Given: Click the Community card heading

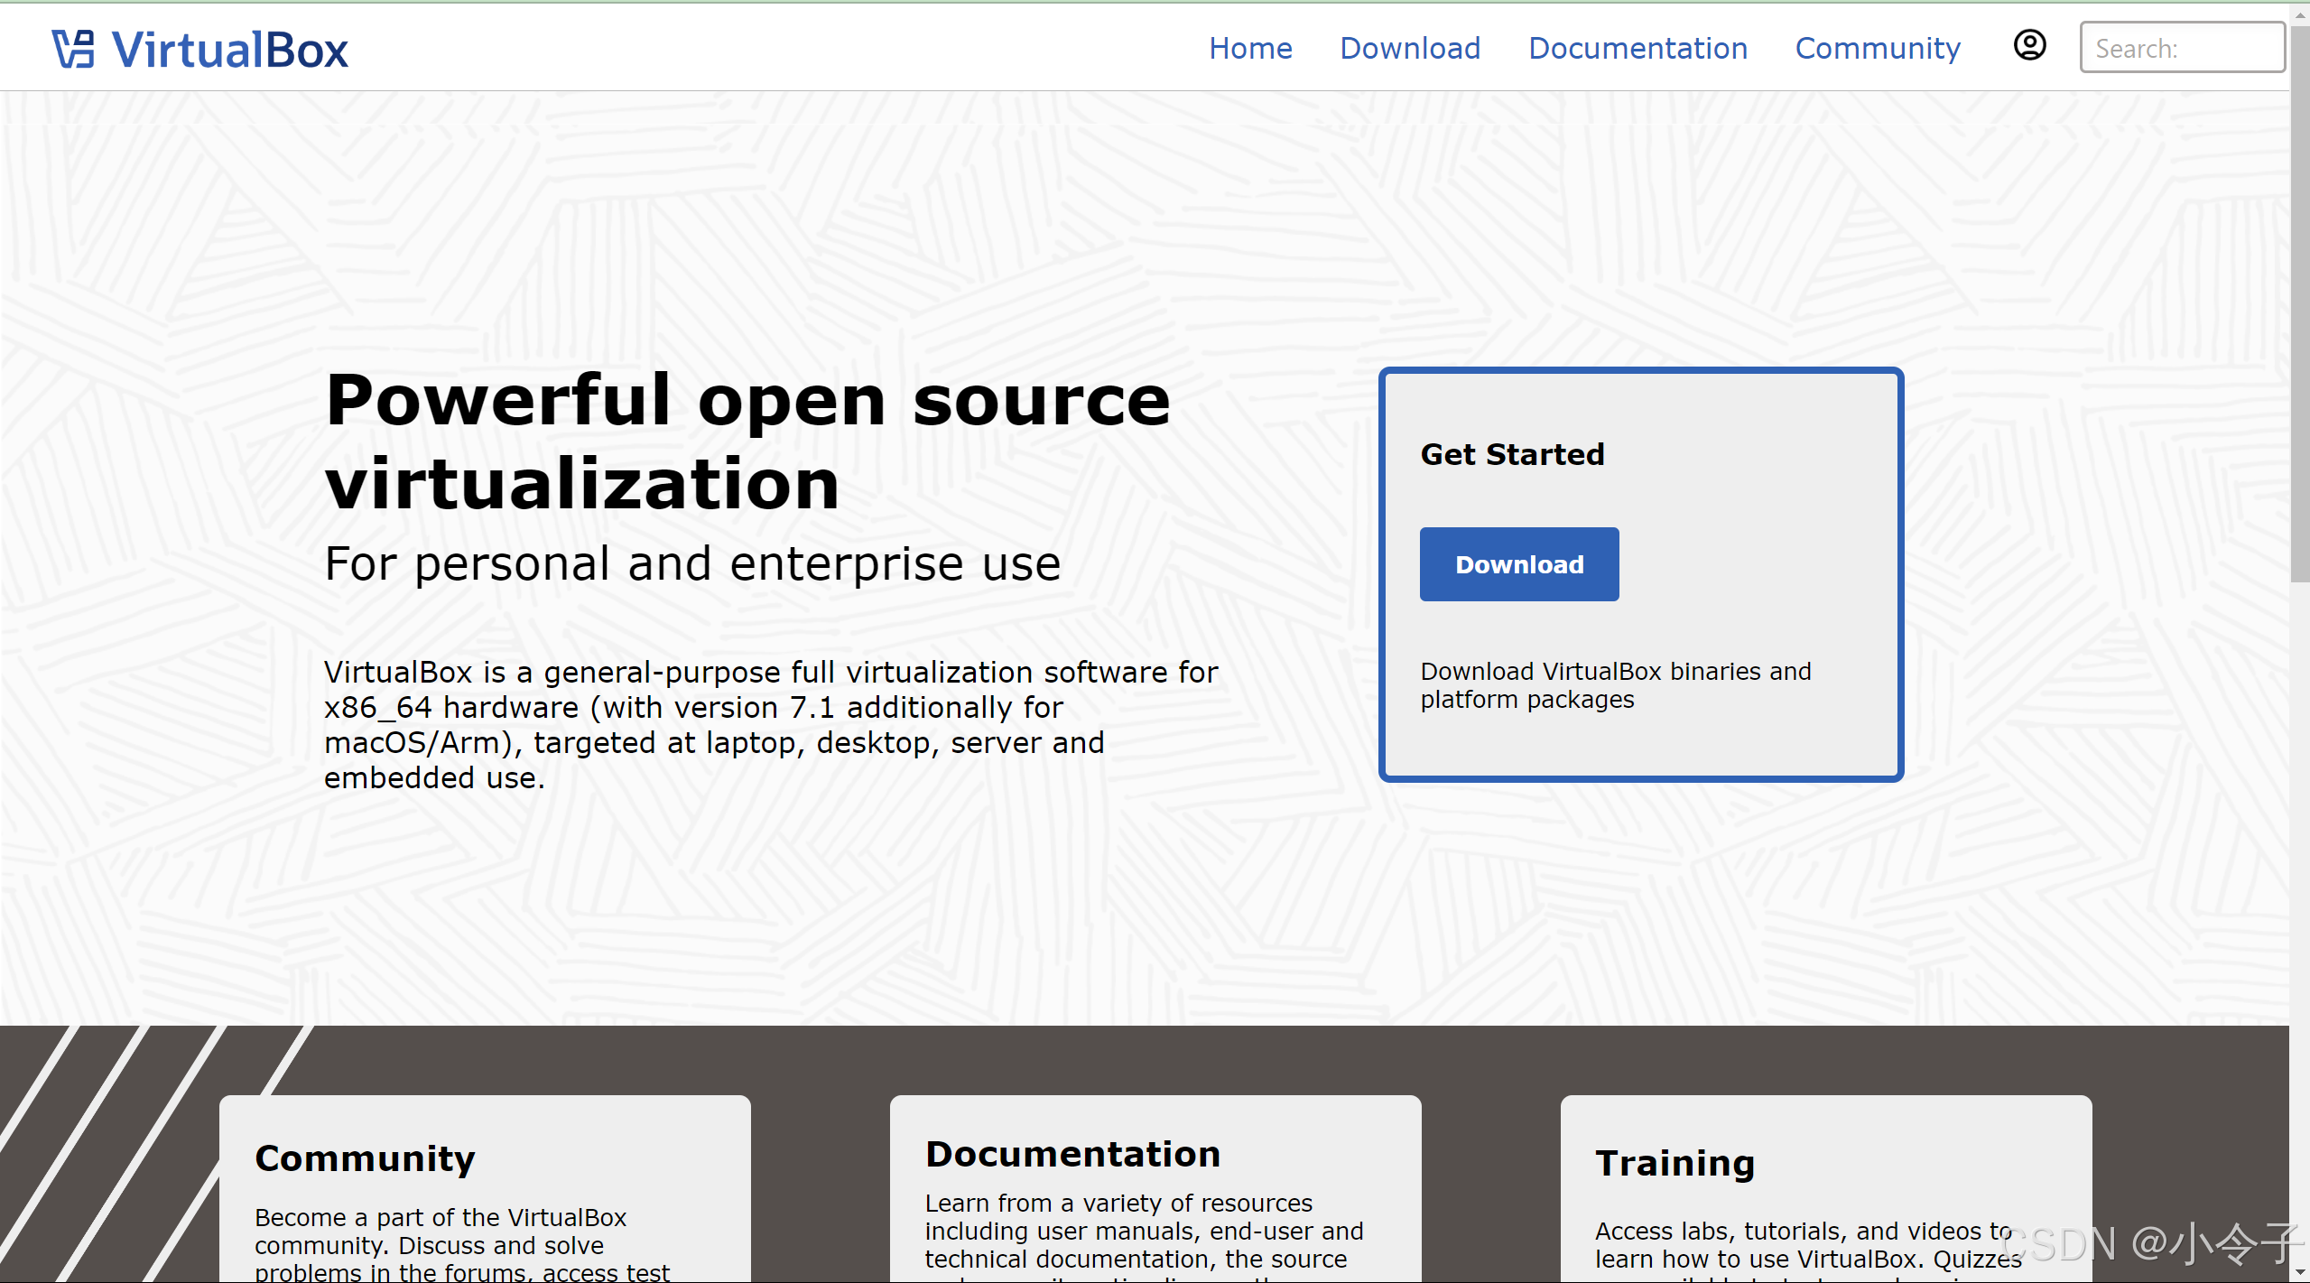Looking at the screenshot, I should [365, 1158].
